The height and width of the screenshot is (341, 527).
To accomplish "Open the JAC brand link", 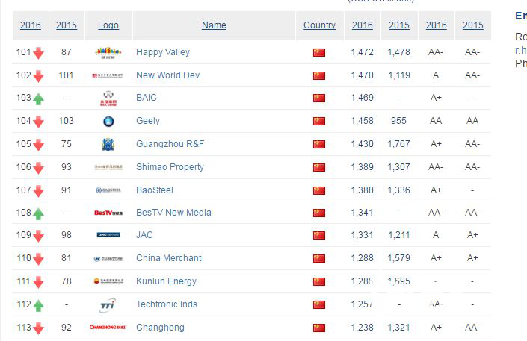I will pyautogui.click(x=144, y=235).
